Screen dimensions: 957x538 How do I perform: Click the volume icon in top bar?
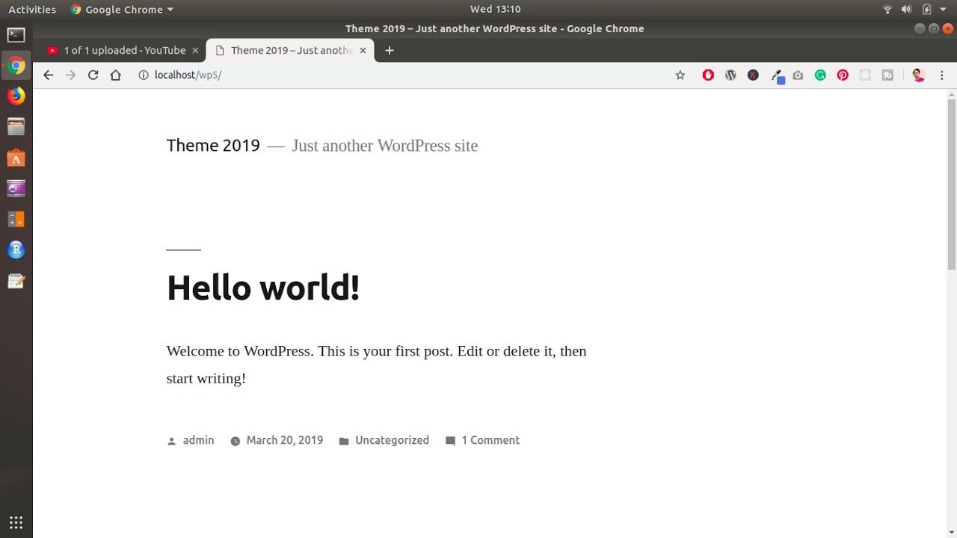907,9
